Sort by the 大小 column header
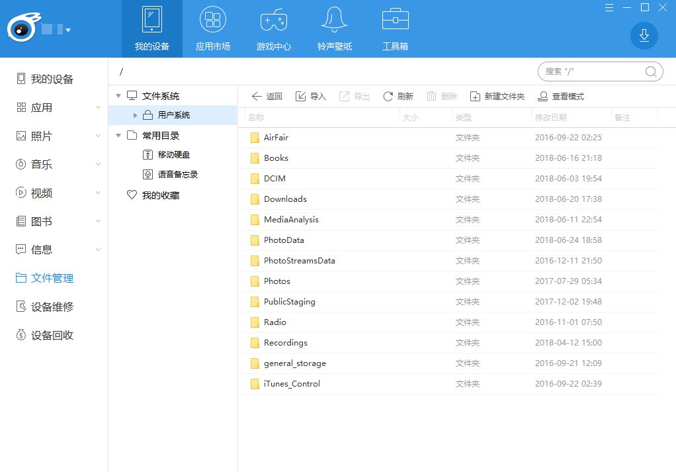Screen dimensions: 676x472 410,117
